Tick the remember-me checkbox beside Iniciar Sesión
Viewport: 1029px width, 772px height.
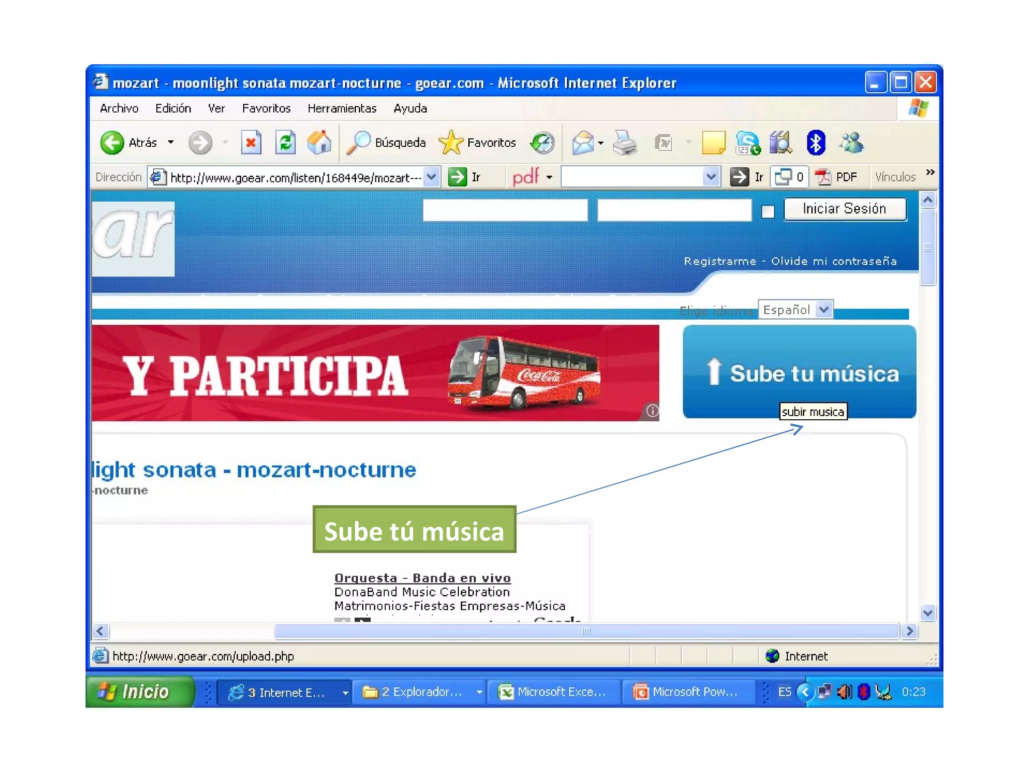(768, 212)
